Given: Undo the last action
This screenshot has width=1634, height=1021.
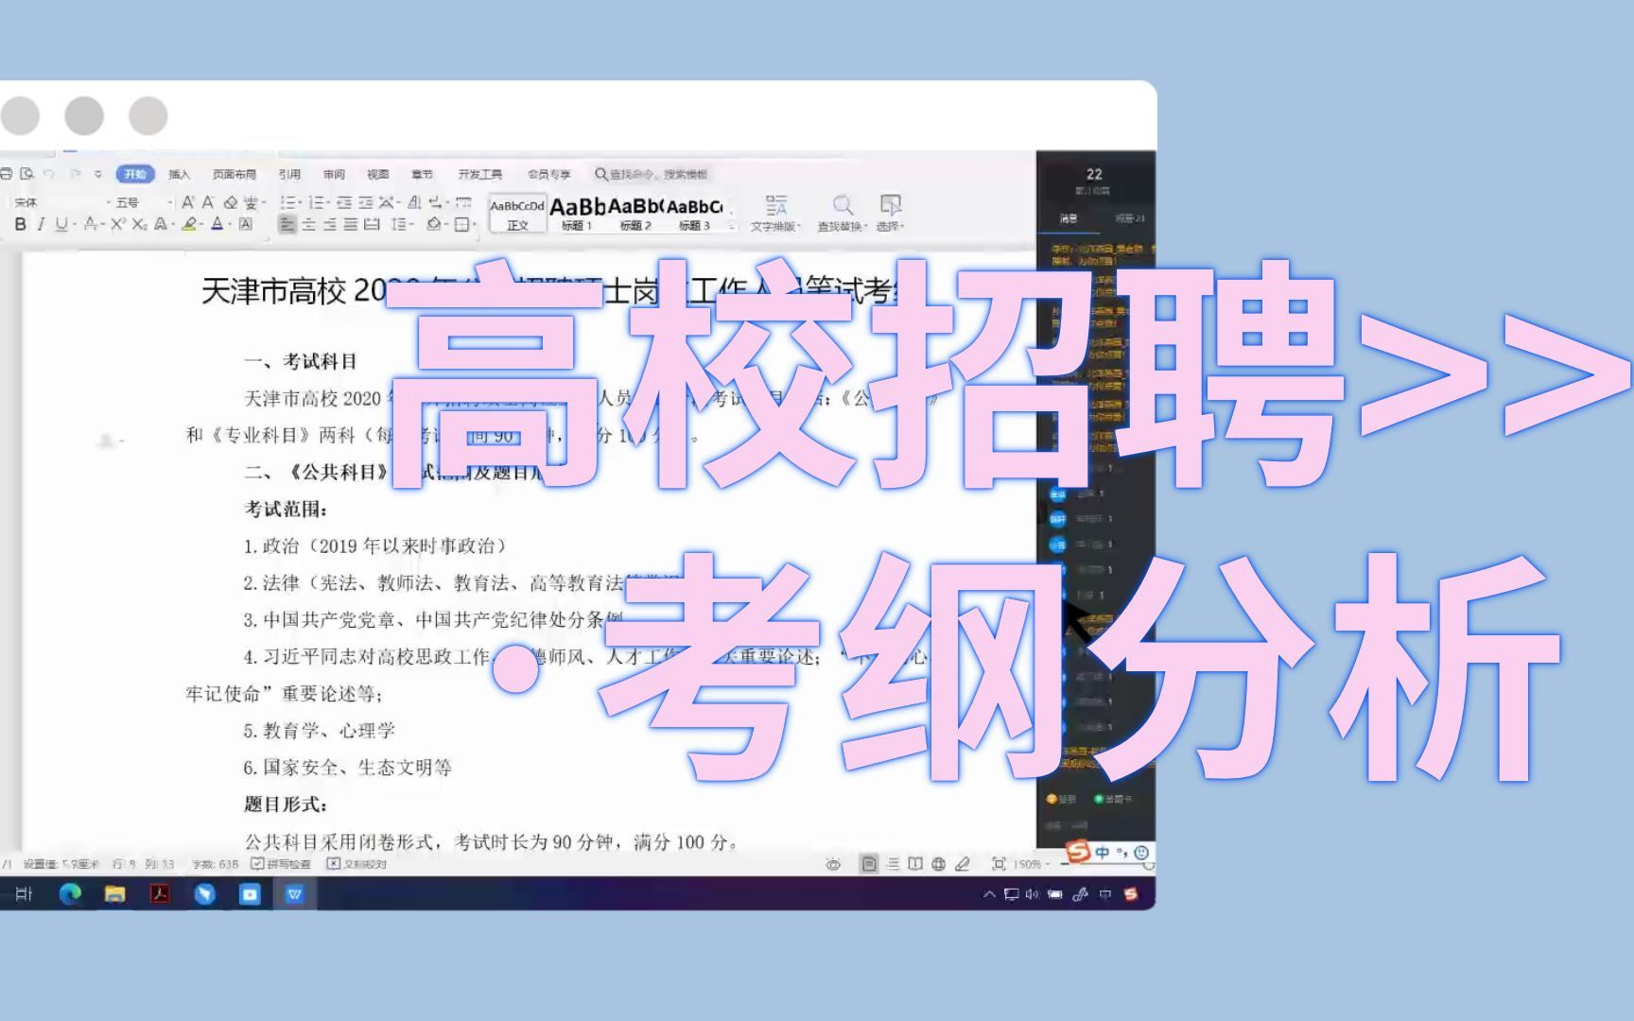Looking at the screenshot, I should [49, 174].
